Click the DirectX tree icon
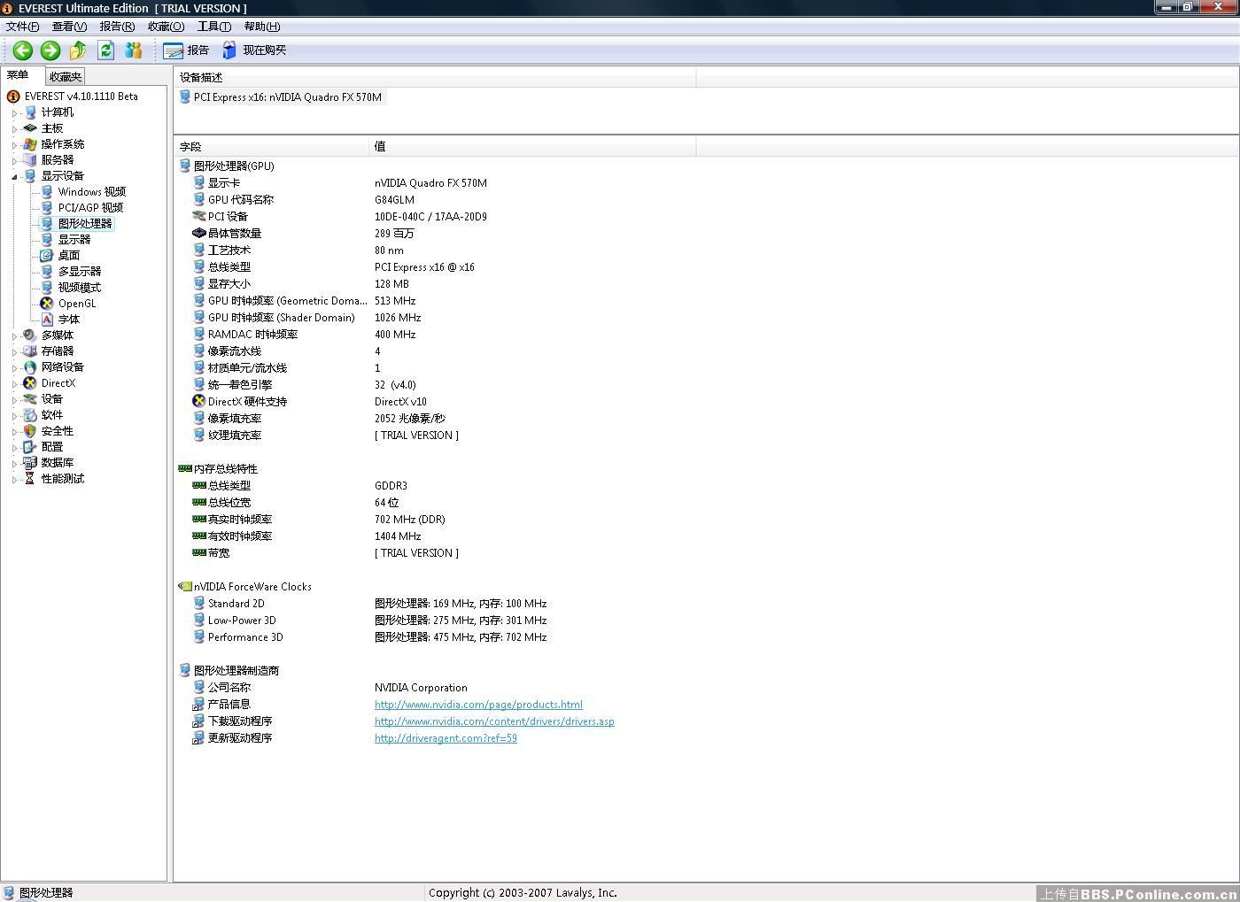 (30, 383)
